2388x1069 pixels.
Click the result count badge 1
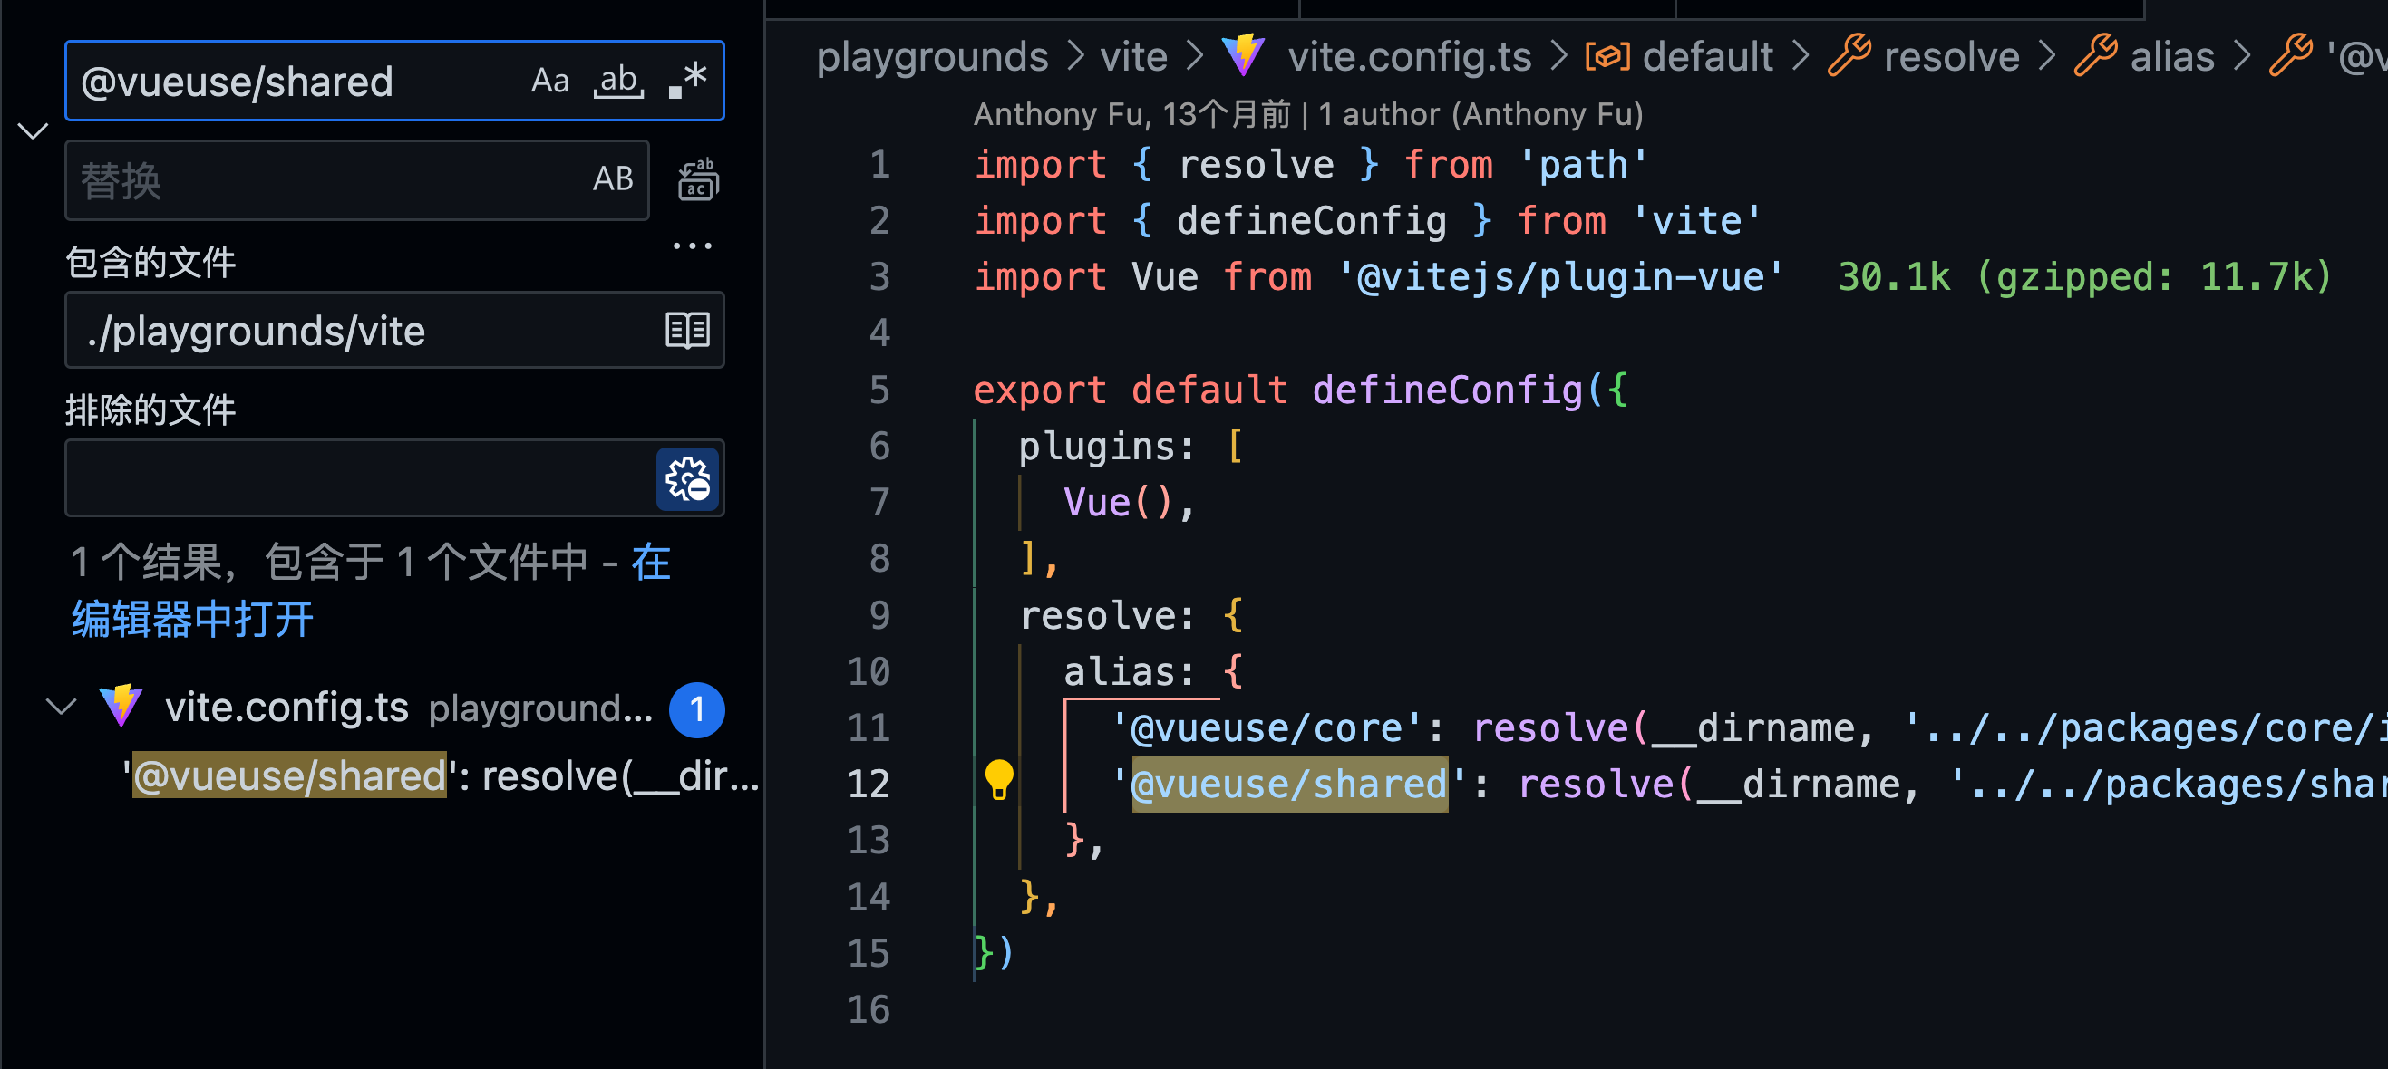[697, 709]
